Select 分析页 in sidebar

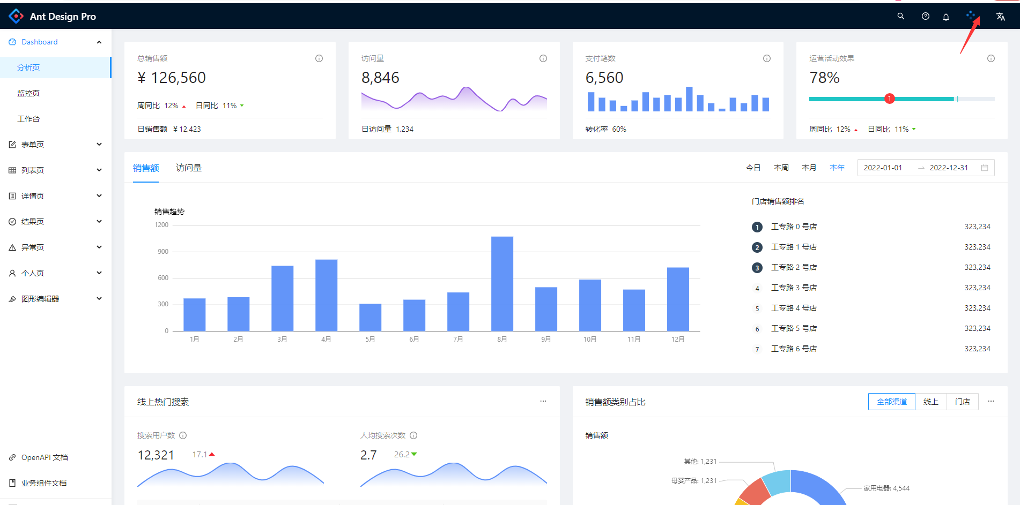tap(56, 67)
